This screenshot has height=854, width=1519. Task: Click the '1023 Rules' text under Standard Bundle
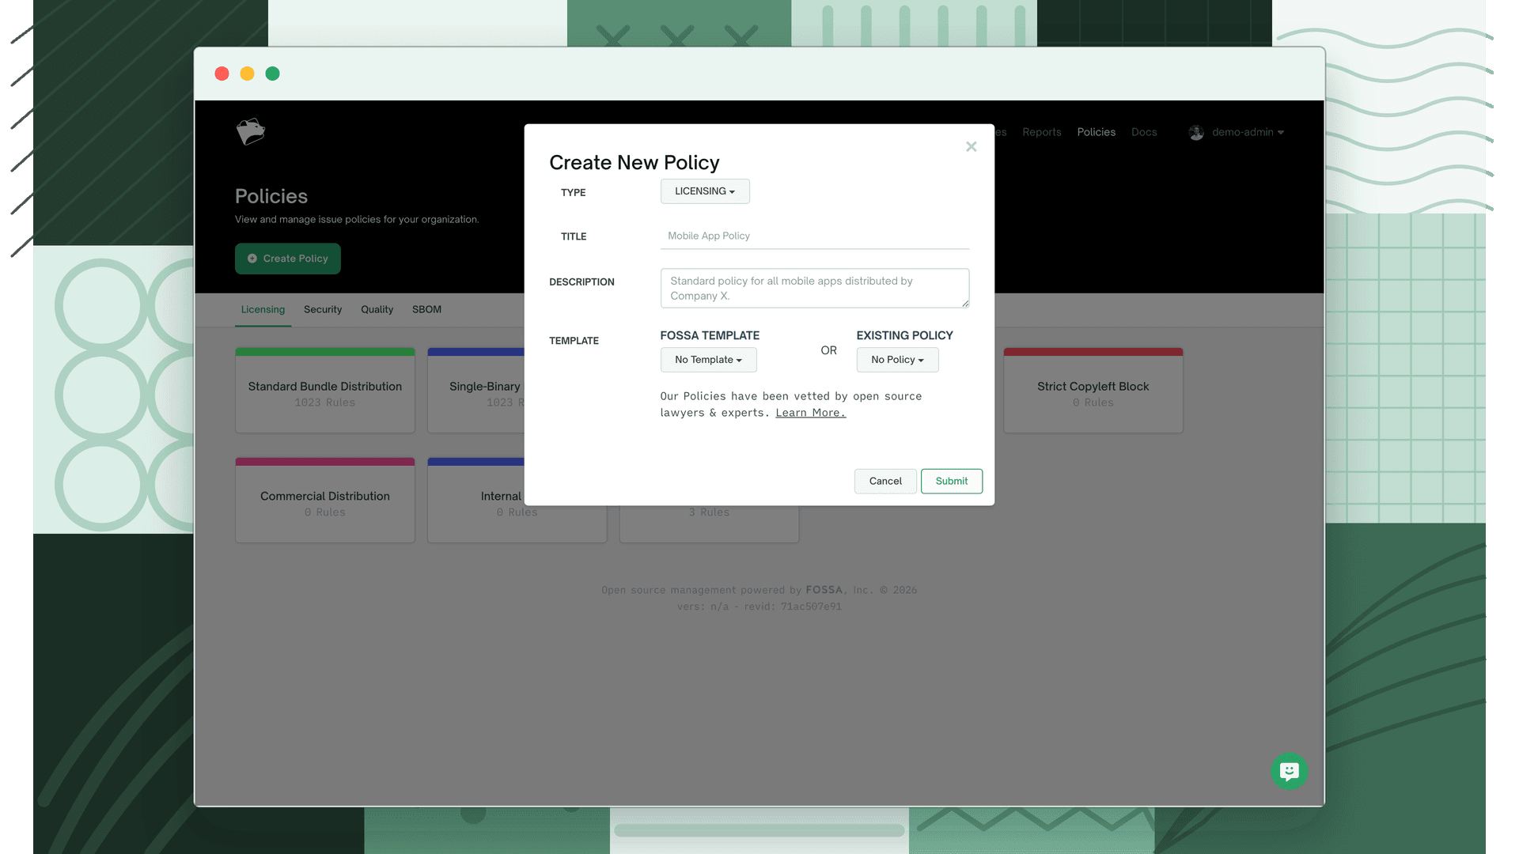tap(325, 403)
